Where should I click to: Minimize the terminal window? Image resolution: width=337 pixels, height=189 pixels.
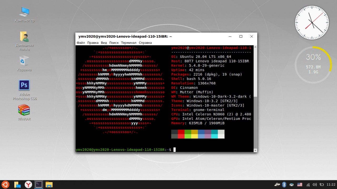pyautogui.click(x=230, y=37)
